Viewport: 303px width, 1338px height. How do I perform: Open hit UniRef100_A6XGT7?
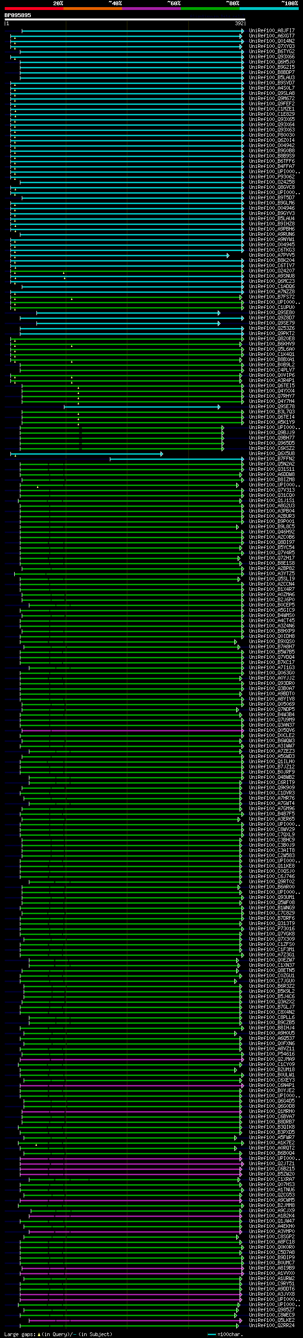click(x=272, y=36)
